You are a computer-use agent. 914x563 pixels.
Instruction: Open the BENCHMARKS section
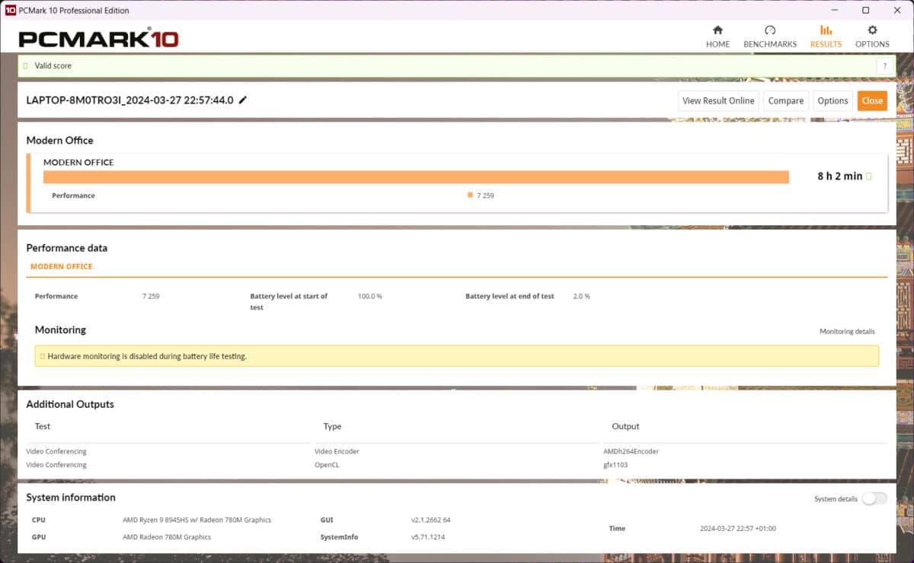coord(770,37)
